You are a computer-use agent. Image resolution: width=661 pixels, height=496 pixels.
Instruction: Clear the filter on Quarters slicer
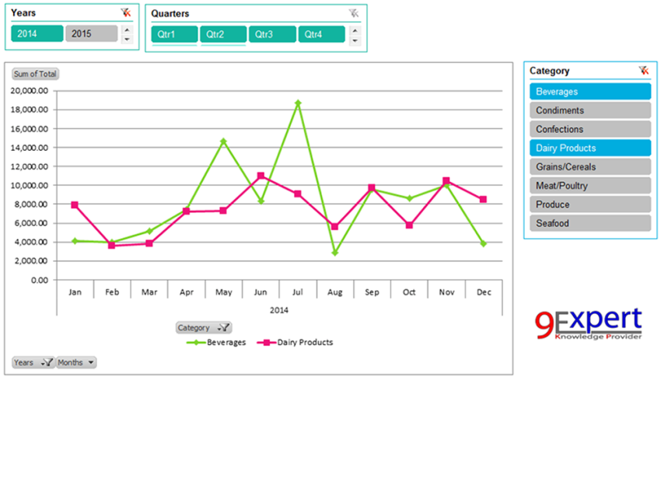[354, 13]
